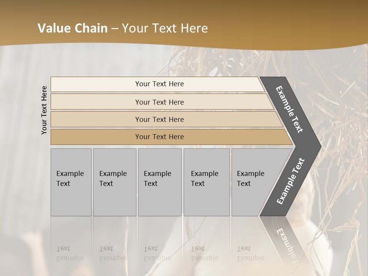
Task: Select the third 'Your Text Here' bar
Action: click(159, 119)
